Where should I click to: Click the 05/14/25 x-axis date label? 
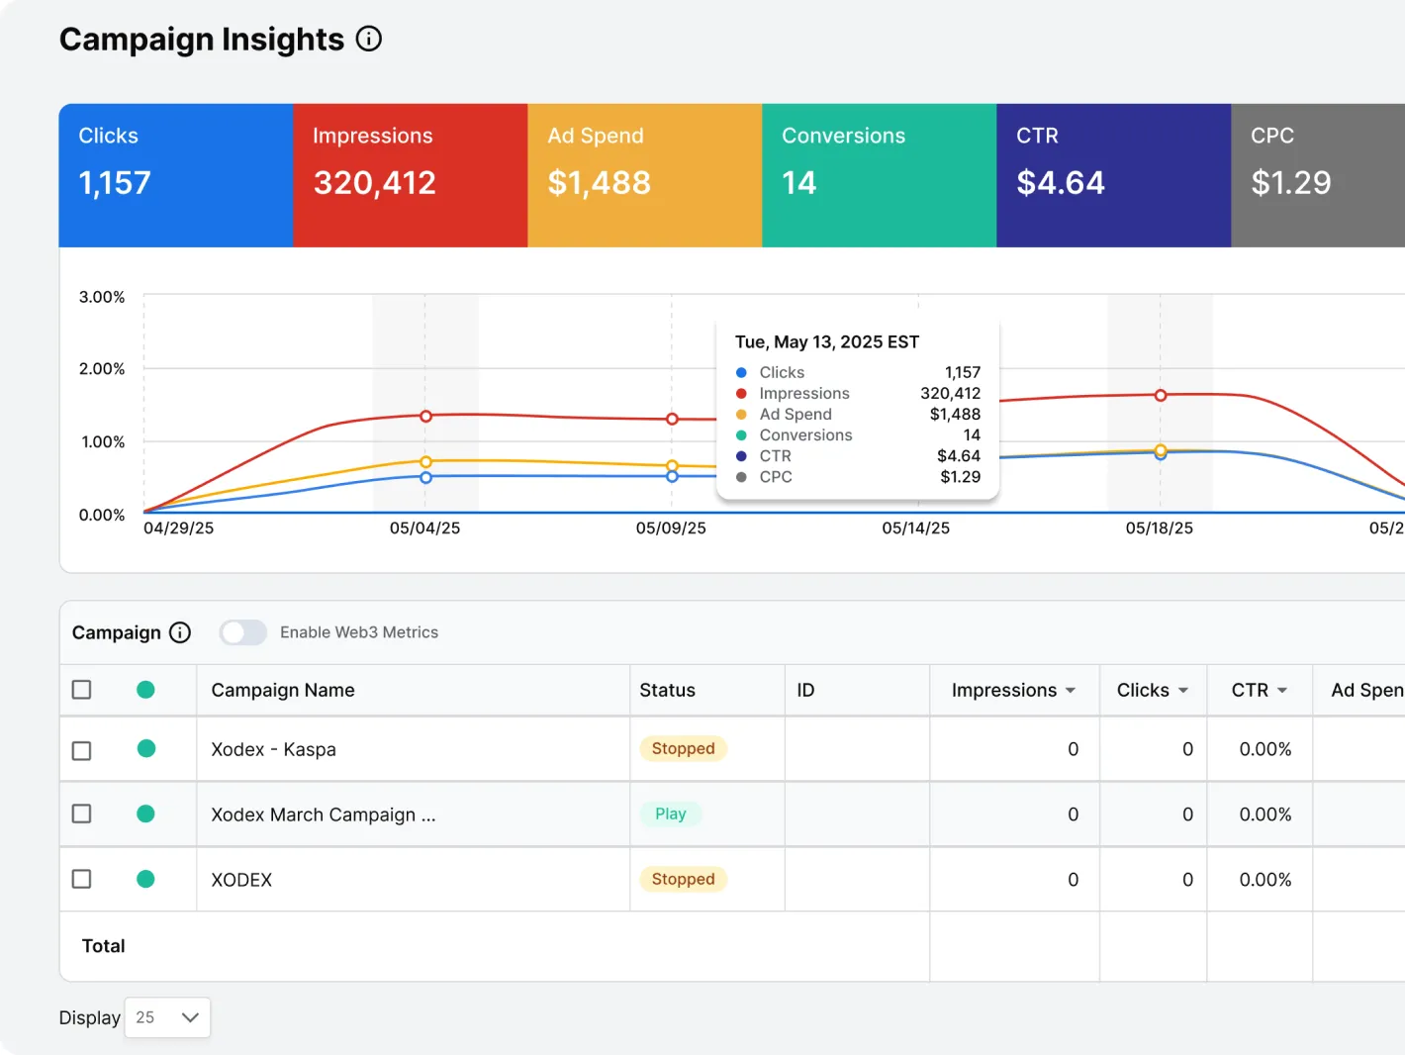[x=916, y=527]
